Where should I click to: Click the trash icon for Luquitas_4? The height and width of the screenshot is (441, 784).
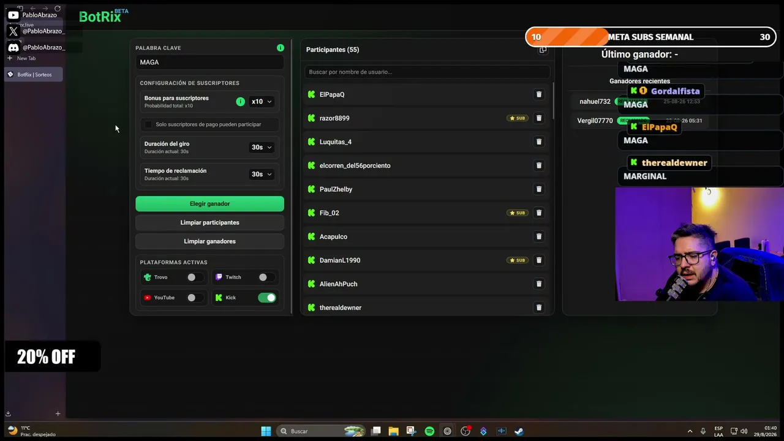coord(539,141)
